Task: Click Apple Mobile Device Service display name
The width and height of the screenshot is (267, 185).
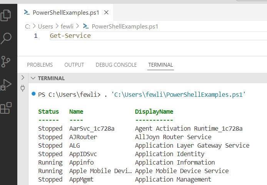Action: coord(182,171)
